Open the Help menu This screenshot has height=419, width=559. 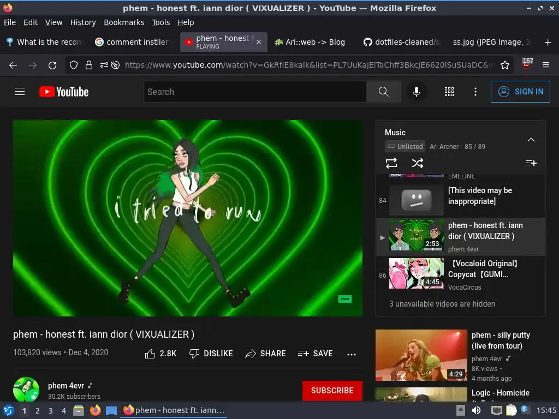click(186, 22)
